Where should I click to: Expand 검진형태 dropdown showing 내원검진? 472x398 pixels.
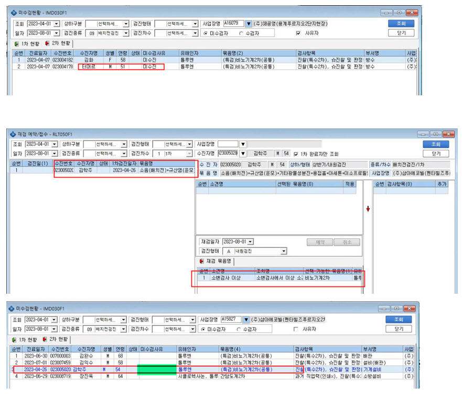[x=284, y=251]
